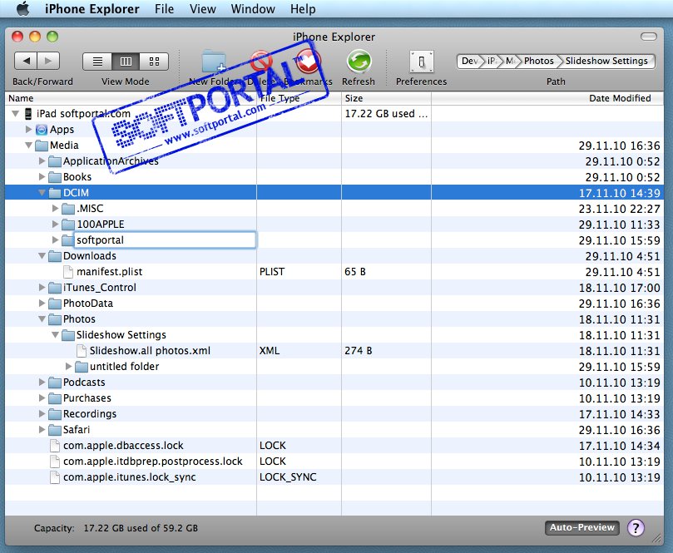Jump to Dev segment in path bar
This screenshot has width=673, height=553.
coord(469,61)
